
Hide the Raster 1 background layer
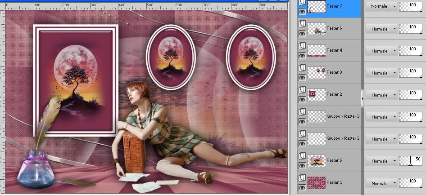(x=302, y=187)
